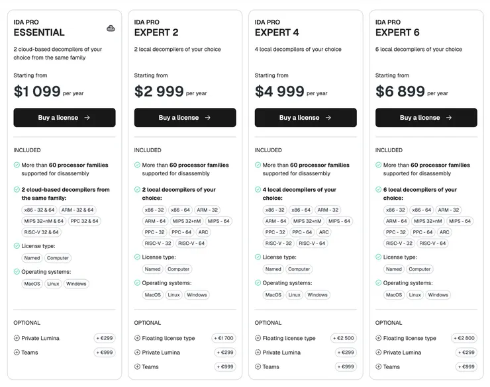Buy a license for IDA Pro Expert 2
Viewport: 490px width, 387px height.
point(185,118)
